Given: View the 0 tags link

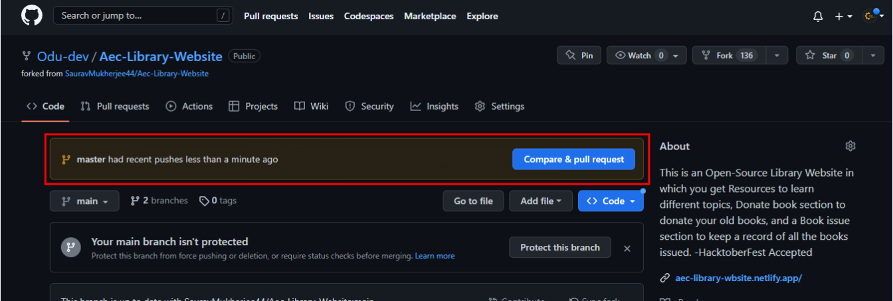Looking at the screenshot, I should (x=218, y=201).
